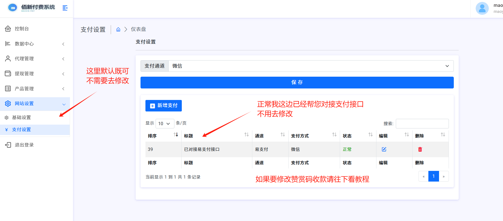Sort table by 排序 column arrows
The height and width of the screenshot is (221, 503).
click(x=176, y=135)
